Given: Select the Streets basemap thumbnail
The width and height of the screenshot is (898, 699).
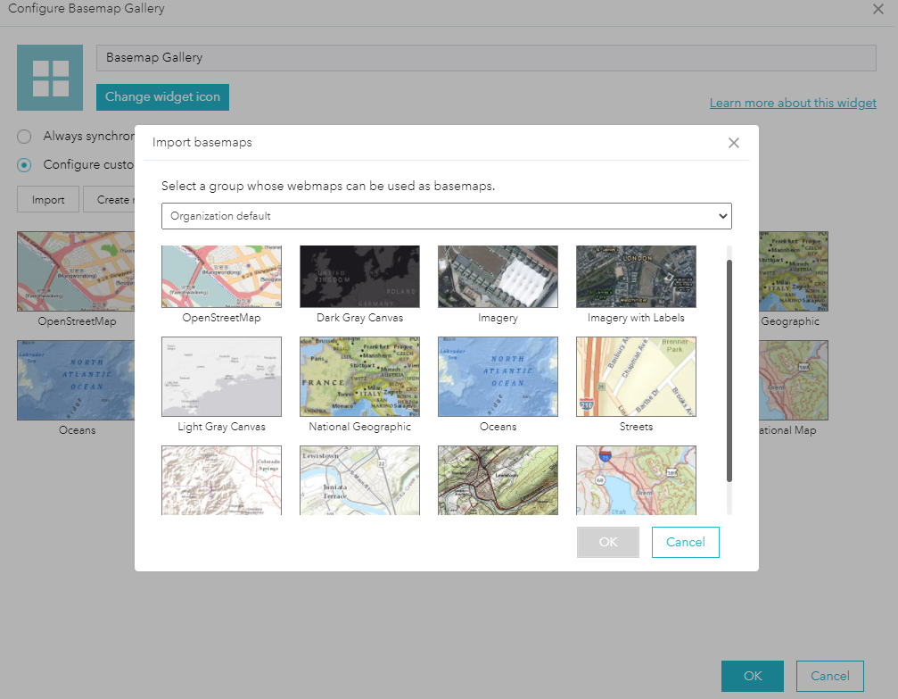Looking at the screenshot, I should click(x=636, y=377).
